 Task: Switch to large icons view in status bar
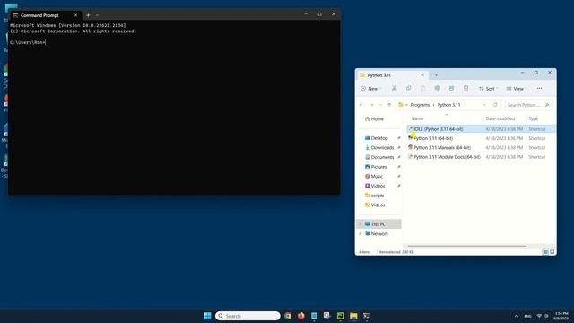(x=552, y=251)
